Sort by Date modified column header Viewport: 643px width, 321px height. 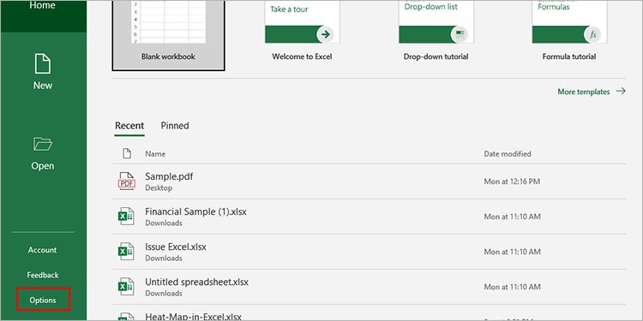coord(508,154)
